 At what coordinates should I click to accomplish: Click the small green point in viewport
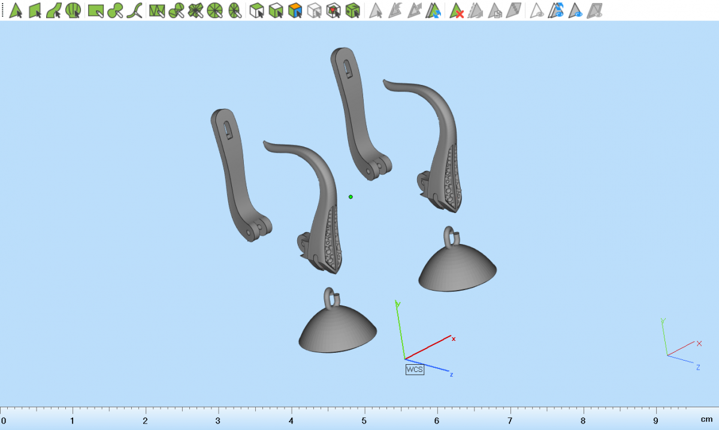351,197
